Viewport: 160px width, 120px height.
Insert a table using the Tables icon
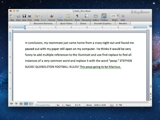(x=60, y=16)
